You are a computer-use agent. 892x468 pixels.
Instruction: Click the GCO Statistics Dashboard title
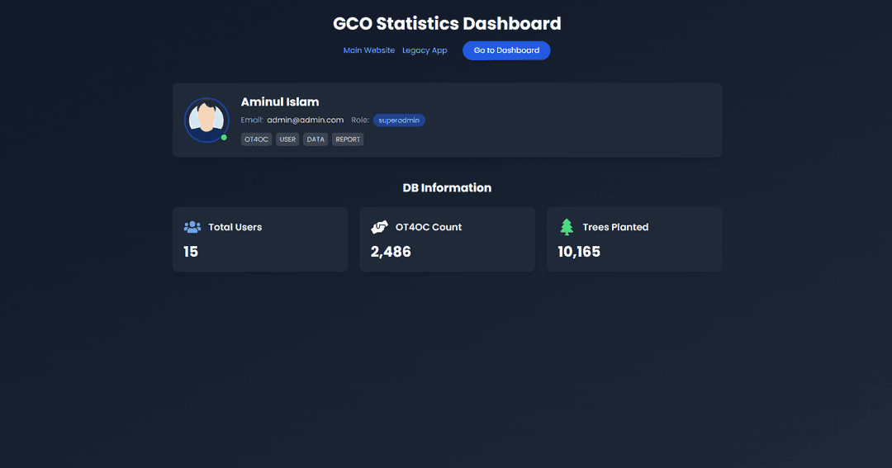pos(447,23)
